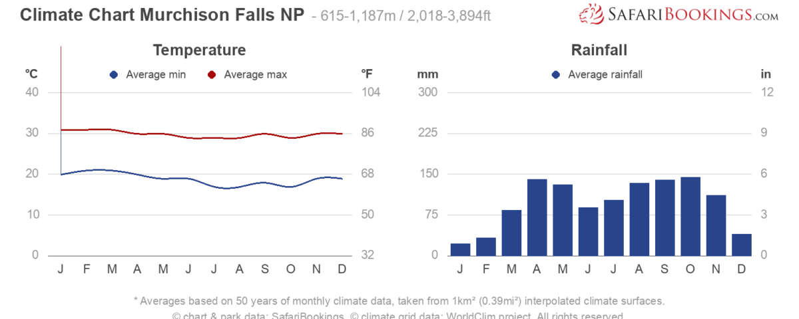Screen dimensions: 799x319
Task: Toggle the Average max legend label
Action: point(255,74)
